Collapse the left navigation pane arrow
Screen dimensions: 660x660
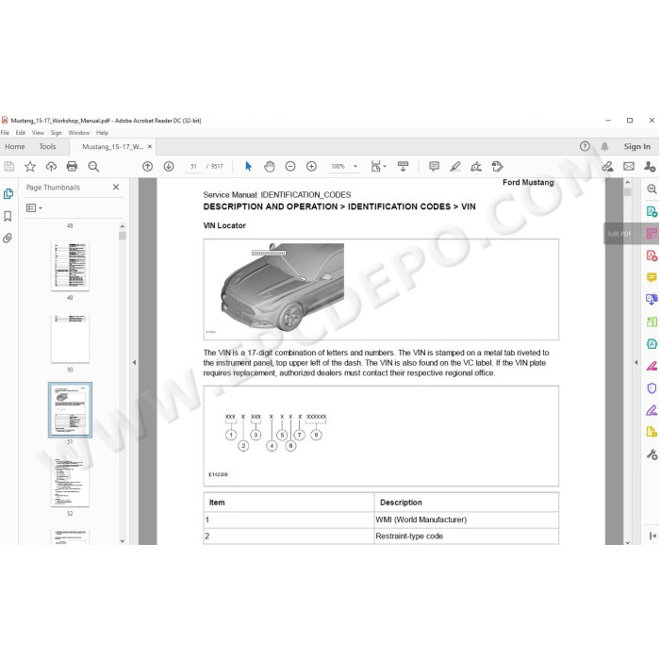point(134,362)
